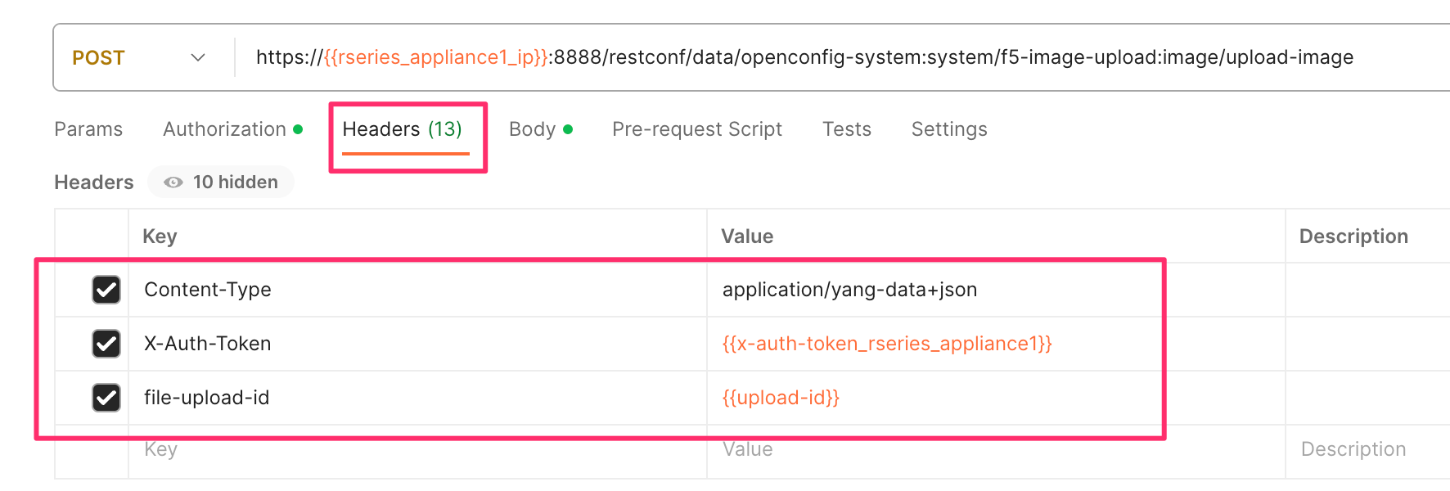Click the empty Description input field

click(x=1367, y=450)
